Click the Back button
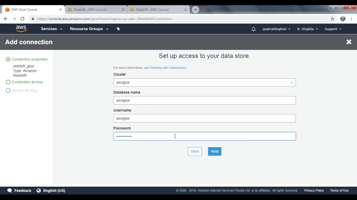Viewport: 357px width, 200px height. [195, 151]
